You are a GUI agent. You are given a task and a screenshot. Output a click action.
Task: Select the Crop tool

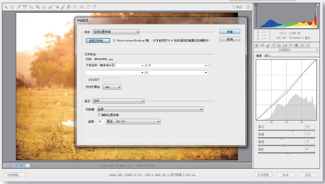(x=38, y=7)
